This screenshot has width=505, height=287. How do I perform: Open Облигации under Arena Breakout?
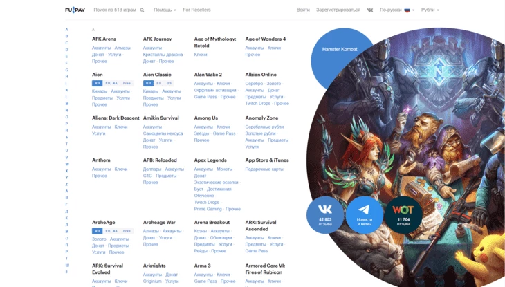221,238
